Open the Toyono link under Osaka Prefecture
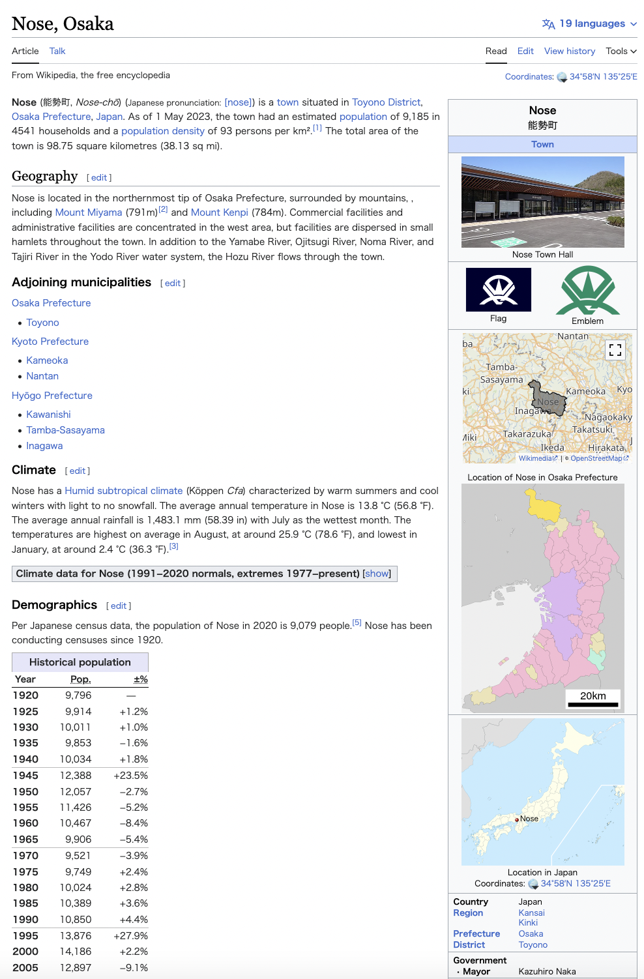Viewport: 644px width, 979px height. point(42,323)
